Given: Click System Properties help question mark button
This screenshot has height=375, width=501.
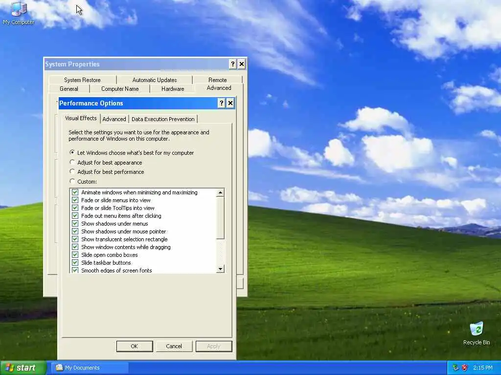Looking at the screenshot, I should tap(232, 64).
